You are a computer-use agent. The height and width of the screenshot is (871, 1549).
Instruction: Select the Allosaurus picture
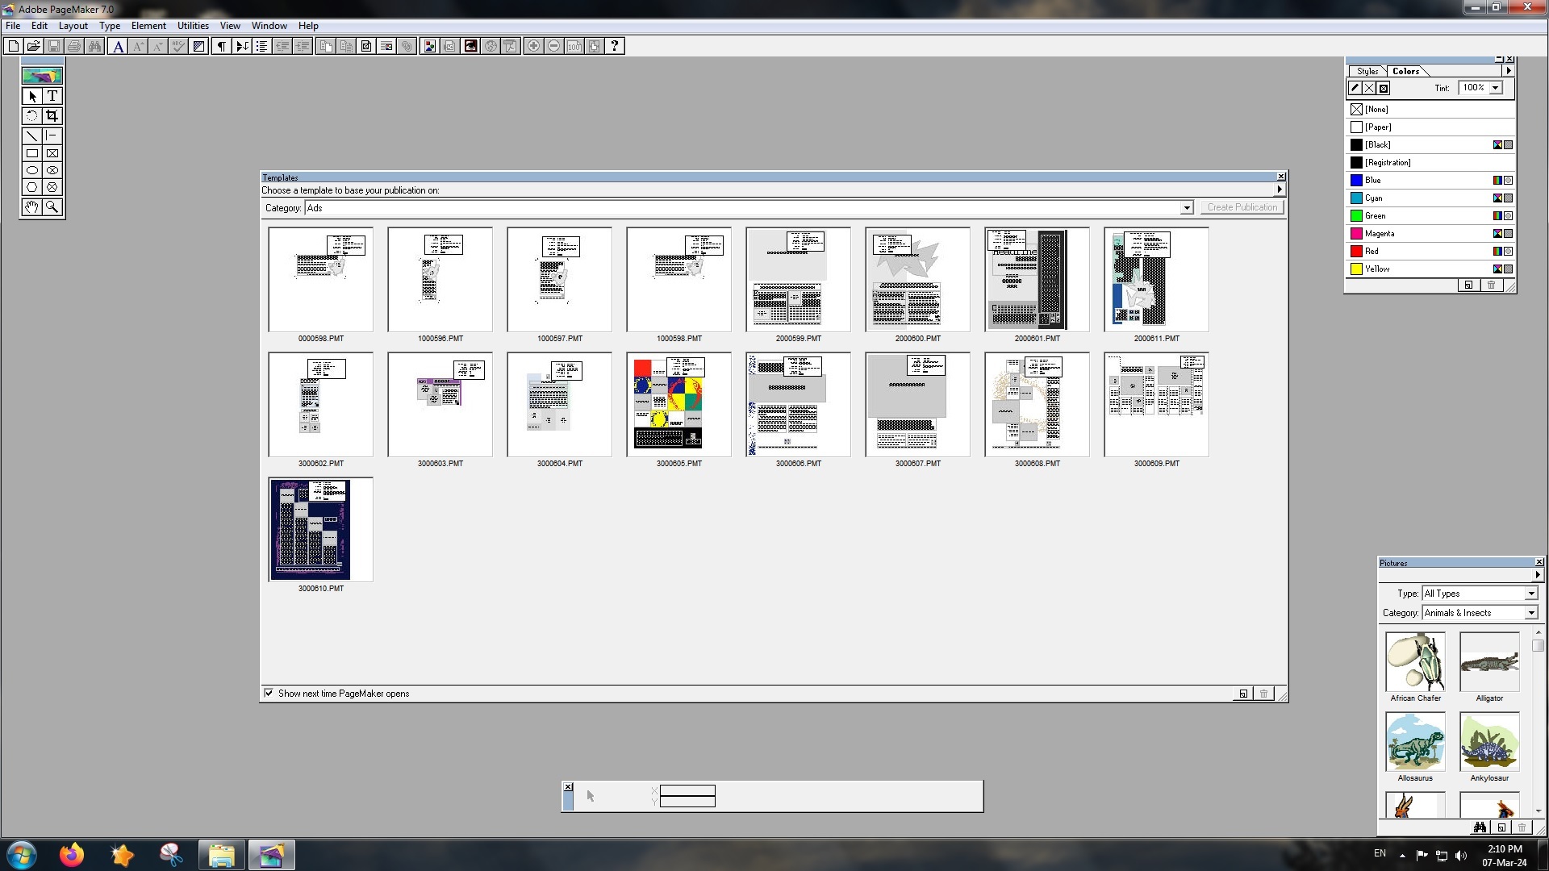1415,742
